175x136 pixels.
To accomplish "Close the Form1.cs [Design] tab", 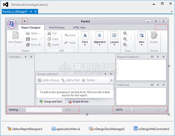I will point(35,11).
